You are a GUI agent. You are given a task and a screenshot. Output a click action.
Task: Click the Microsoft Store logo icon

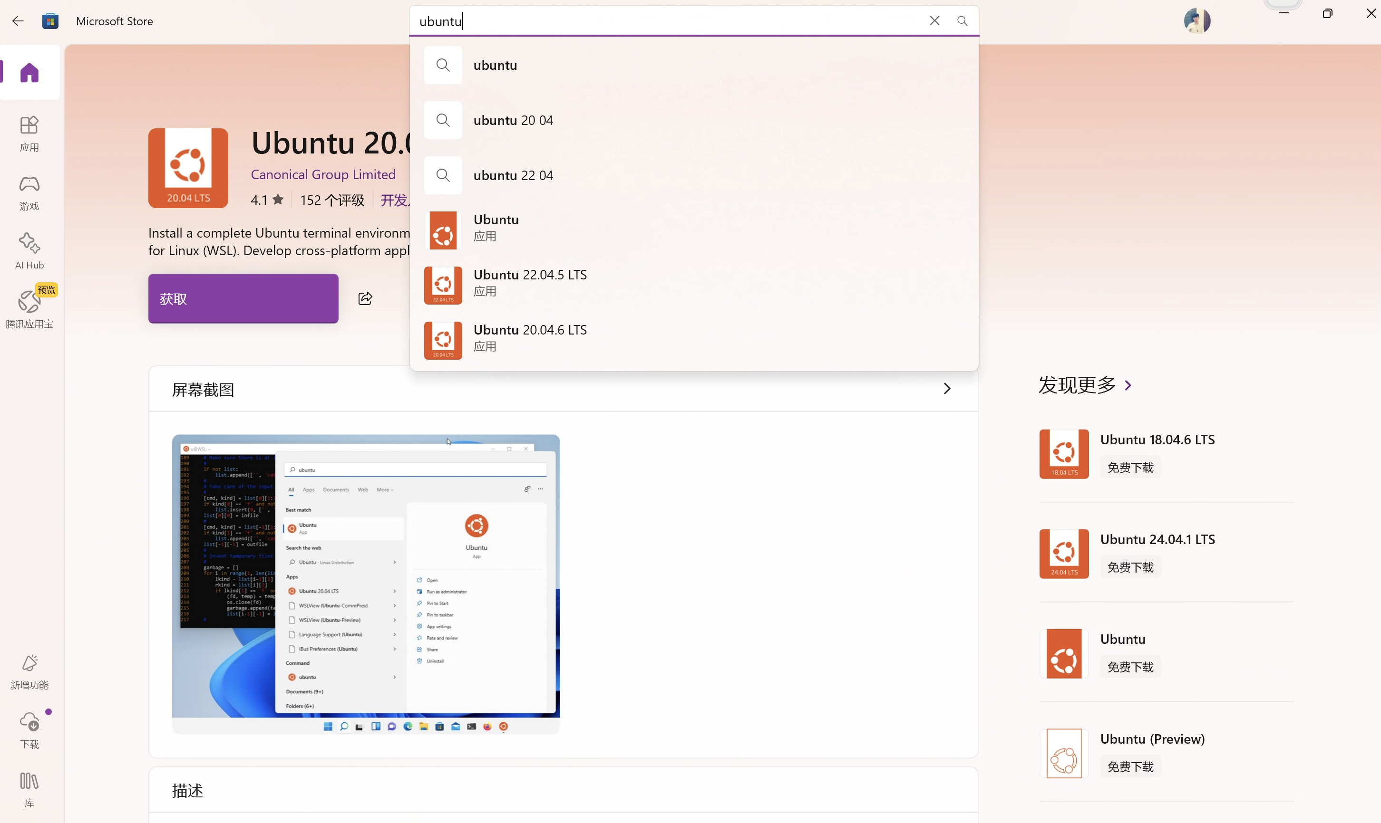point(50,21)
